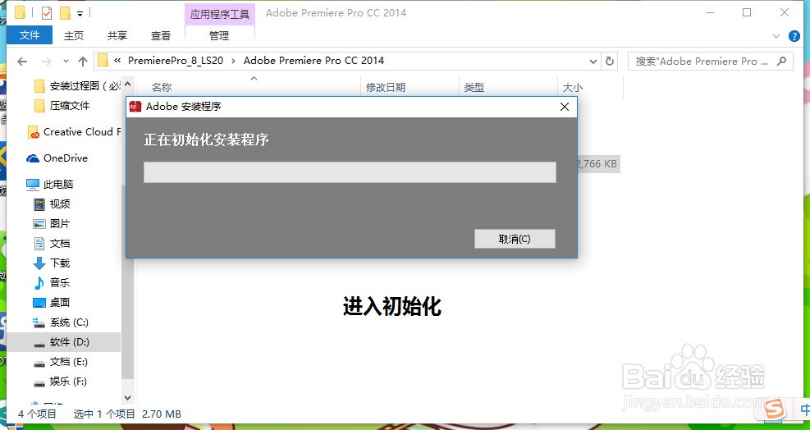Select Creative Cloud Files in sidebar
The width and height of the screenshot is (810, 430).
(x=73, y=132)
